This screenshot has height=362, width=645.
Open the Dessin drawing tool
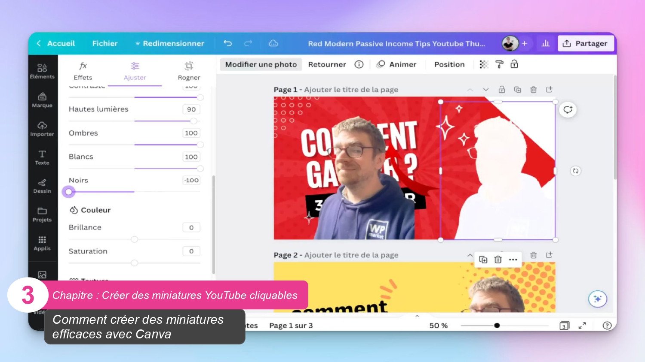[x=42, y=186]
